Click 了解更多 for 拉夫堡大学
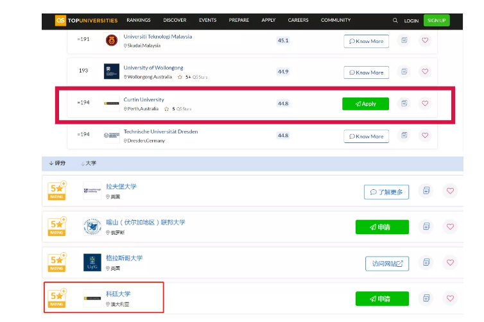This screenshot has height=322, width=484. click(x=386, y=192)
